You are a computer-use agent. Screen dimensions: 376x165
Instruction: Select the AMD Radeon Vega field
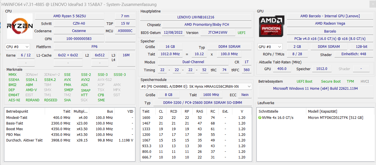click(x=330, y=23)
